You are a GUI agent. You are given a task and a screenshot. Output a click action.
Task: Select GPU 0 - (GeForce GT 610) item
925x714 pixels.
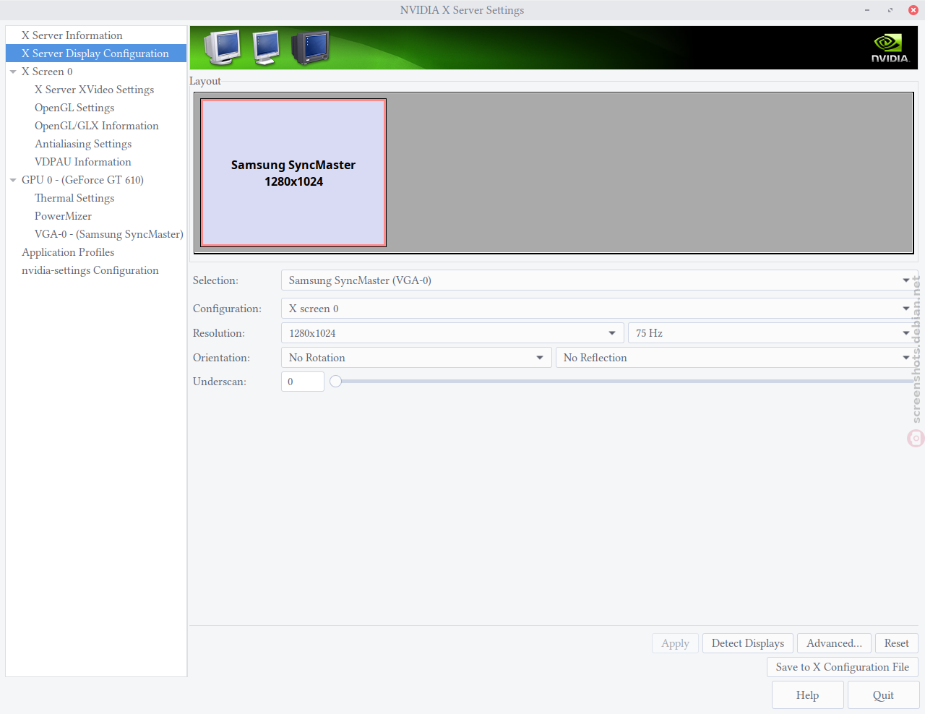pyautogui.click(x=82, y=180)
